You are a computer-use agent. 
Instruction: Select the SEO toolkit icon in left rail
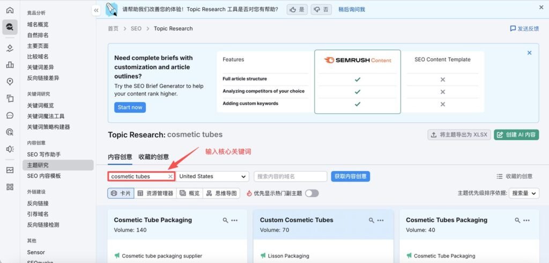click(x=10, y=27)
